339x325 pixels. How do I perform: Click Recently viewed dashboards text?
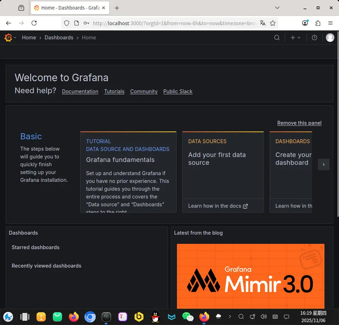46,266
